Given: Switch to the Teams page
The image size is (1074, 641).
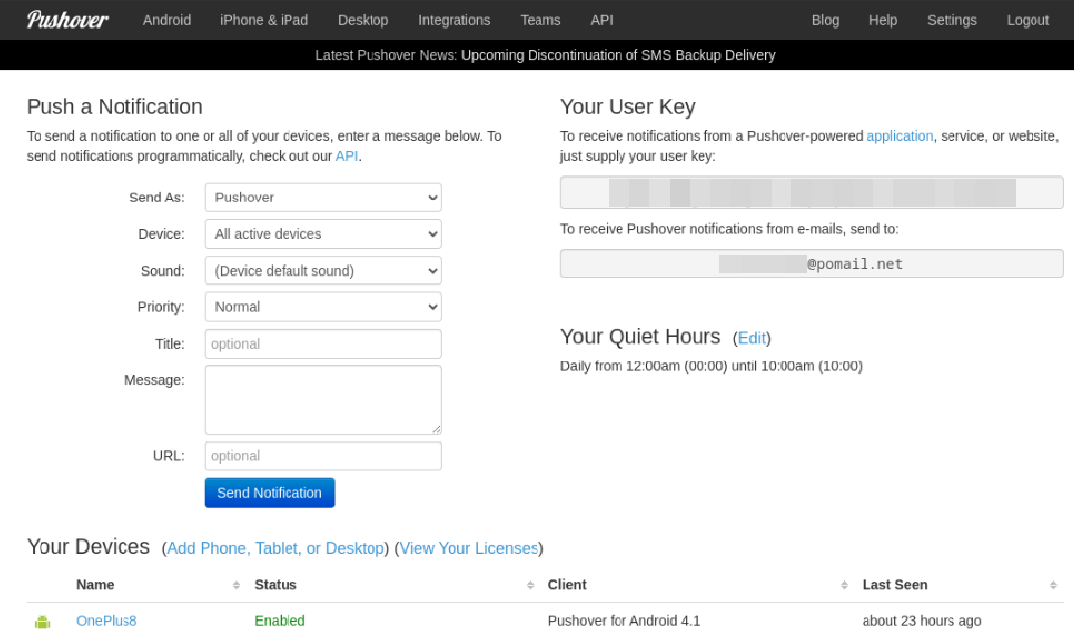Looking at the screenshot, I should pyautogui.click(x=539, y=19).
